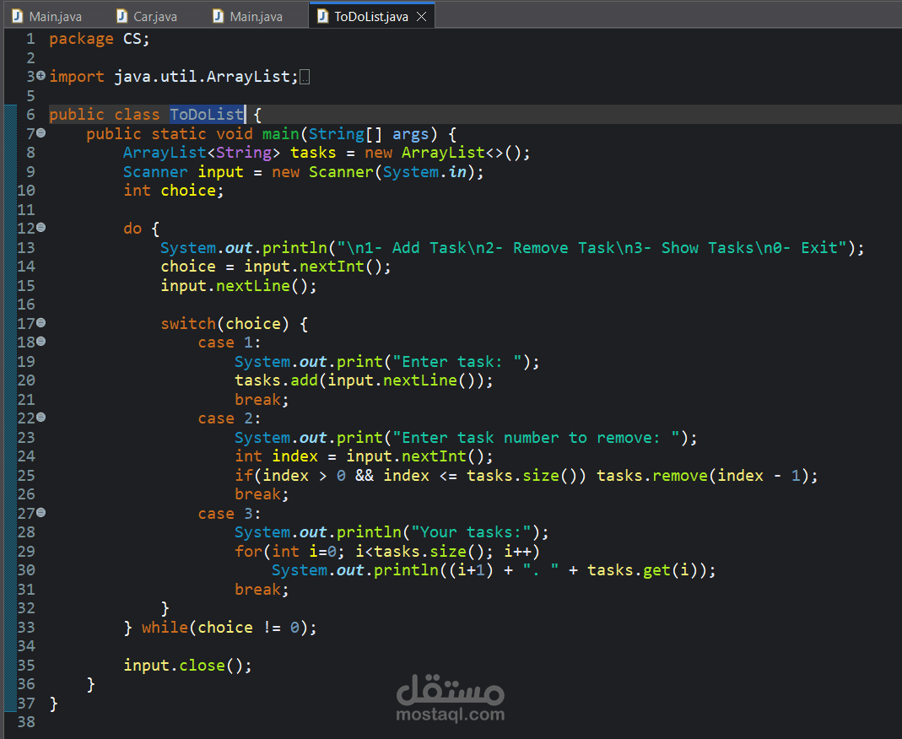Open the Main.java tab next to Car.java
The width and height of the screenshot is (902, 739).
[248, 16]
